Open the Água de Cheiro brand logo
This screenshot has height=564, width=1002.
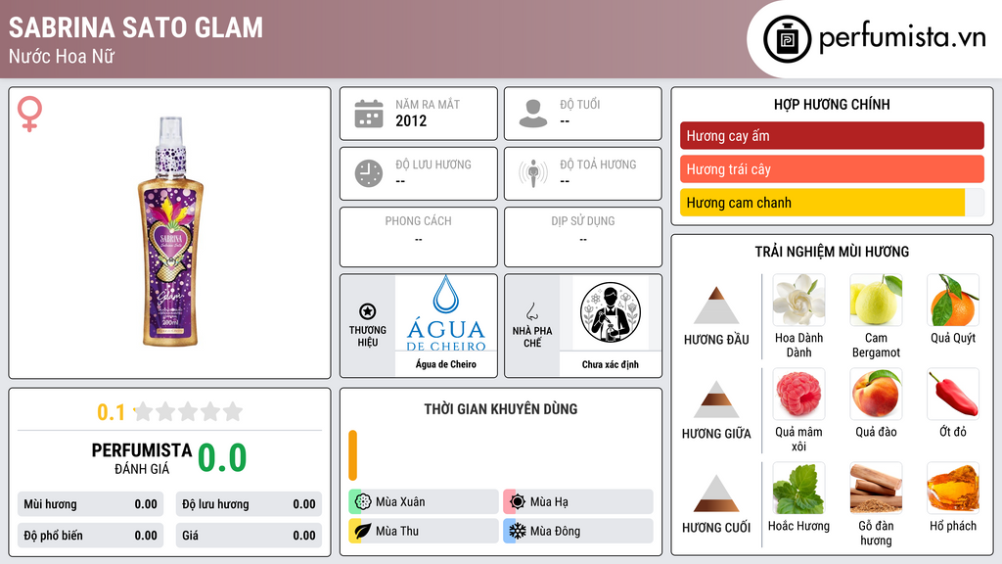tap(446, 313)
